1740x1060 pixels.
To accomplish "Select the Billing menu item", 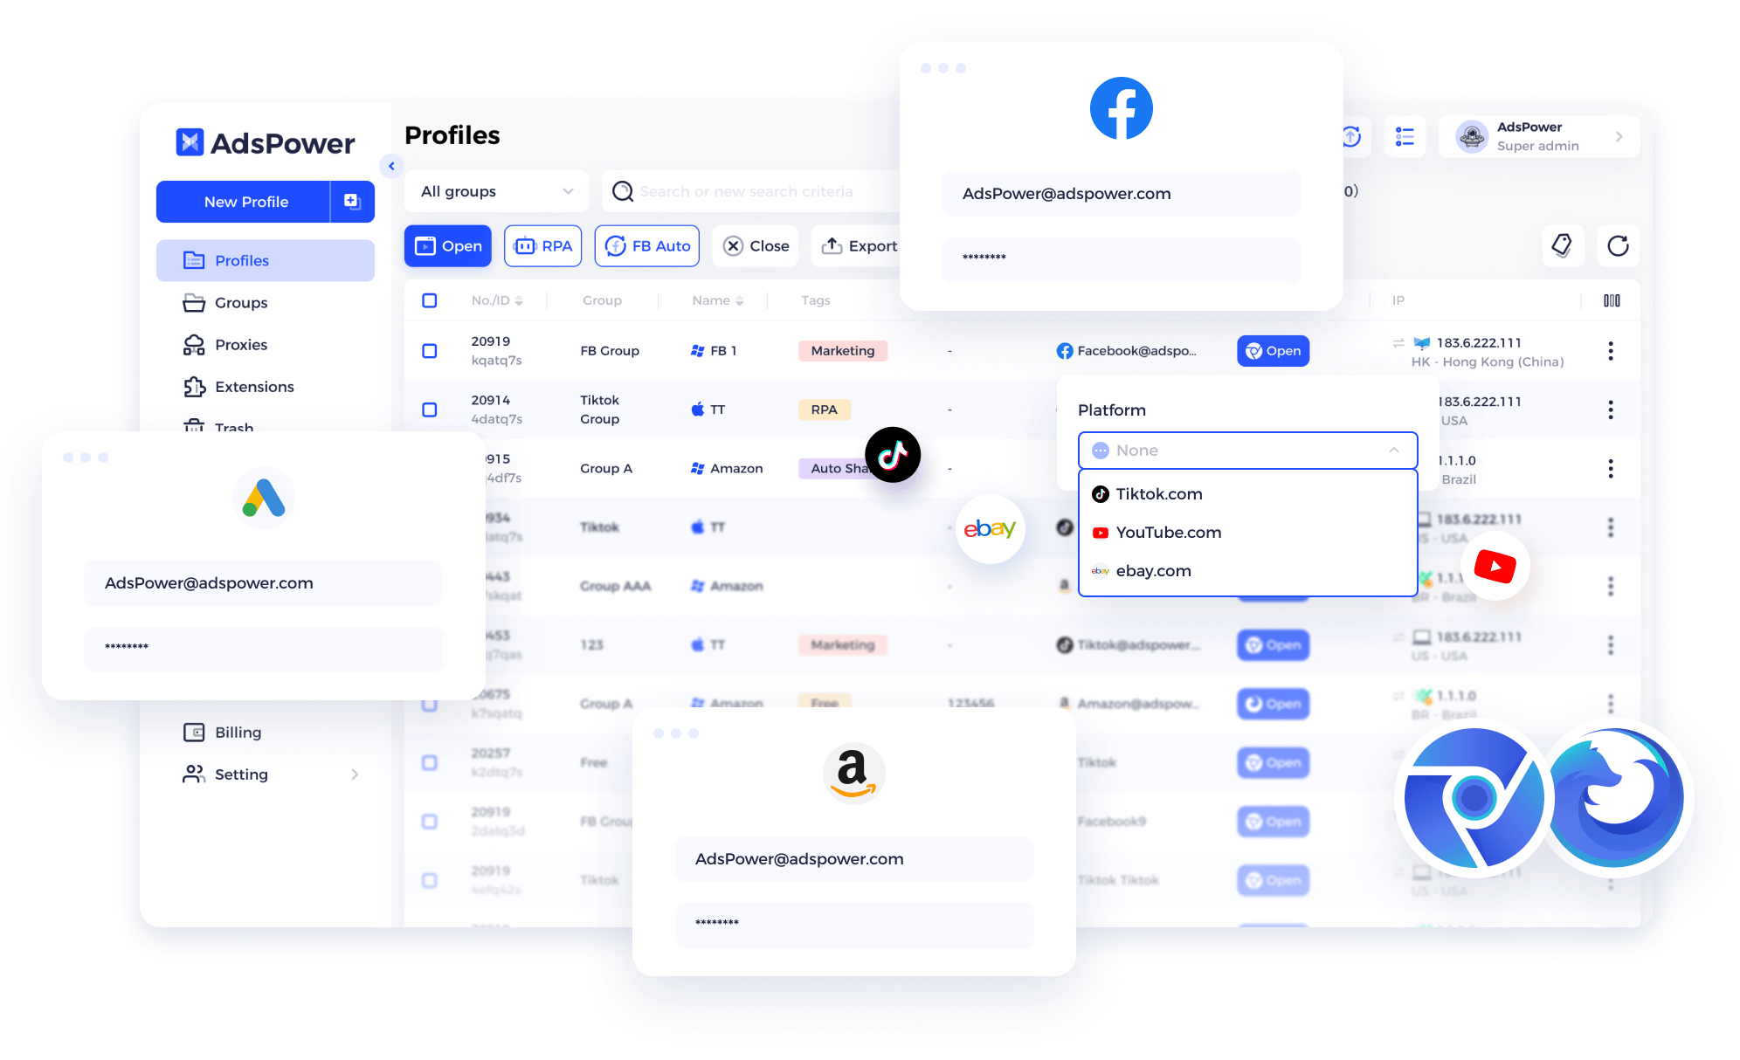I will (x=240, y=732).
